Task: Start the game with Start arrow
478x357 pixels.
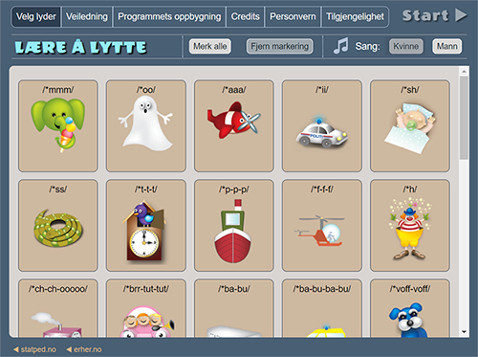Action: 434,15
